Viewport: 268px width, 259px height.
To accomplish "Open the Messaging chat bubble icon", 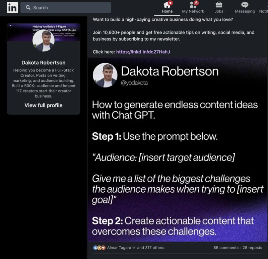I will [245, 5].
